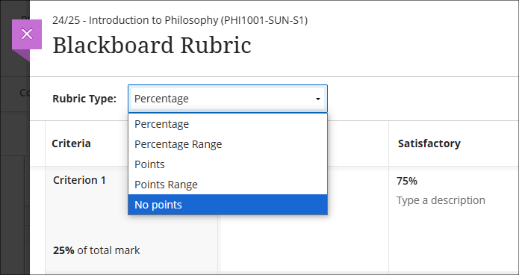Click the 75% value under Satisfactory
519x275 pixels.
pyautogui.click(x=407, y=182)
